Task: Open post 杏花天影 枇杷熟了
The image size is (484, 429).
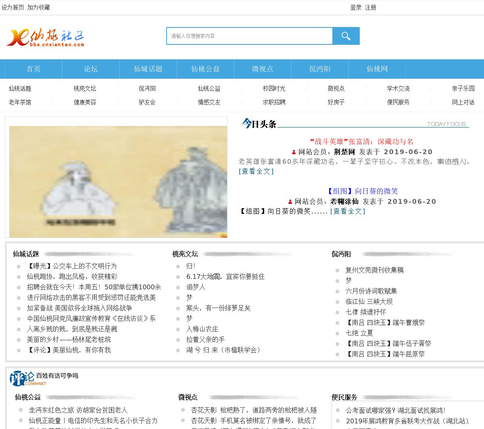Action: click(x=254, y=410)
